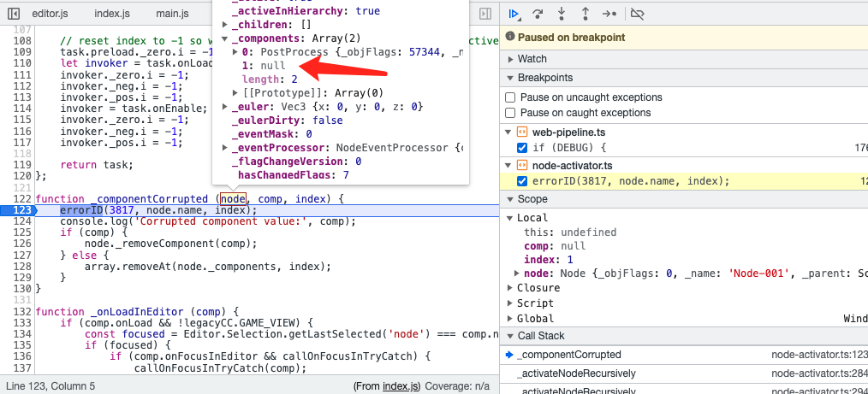
Task: Expand the 0: PostProcess entry
Action: click(235, 52)
